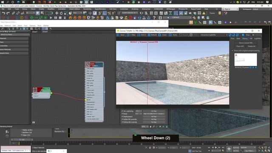Click the viewport play animation arrow icon
Screen dimensions: 272x153
pyautogui.click(x=230, y=22)
